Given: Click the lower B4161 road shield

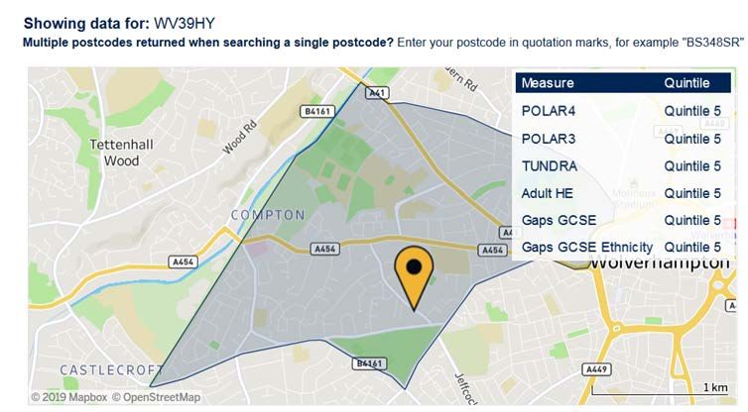Looking at the screenshot, I should [x=369, y=363].
